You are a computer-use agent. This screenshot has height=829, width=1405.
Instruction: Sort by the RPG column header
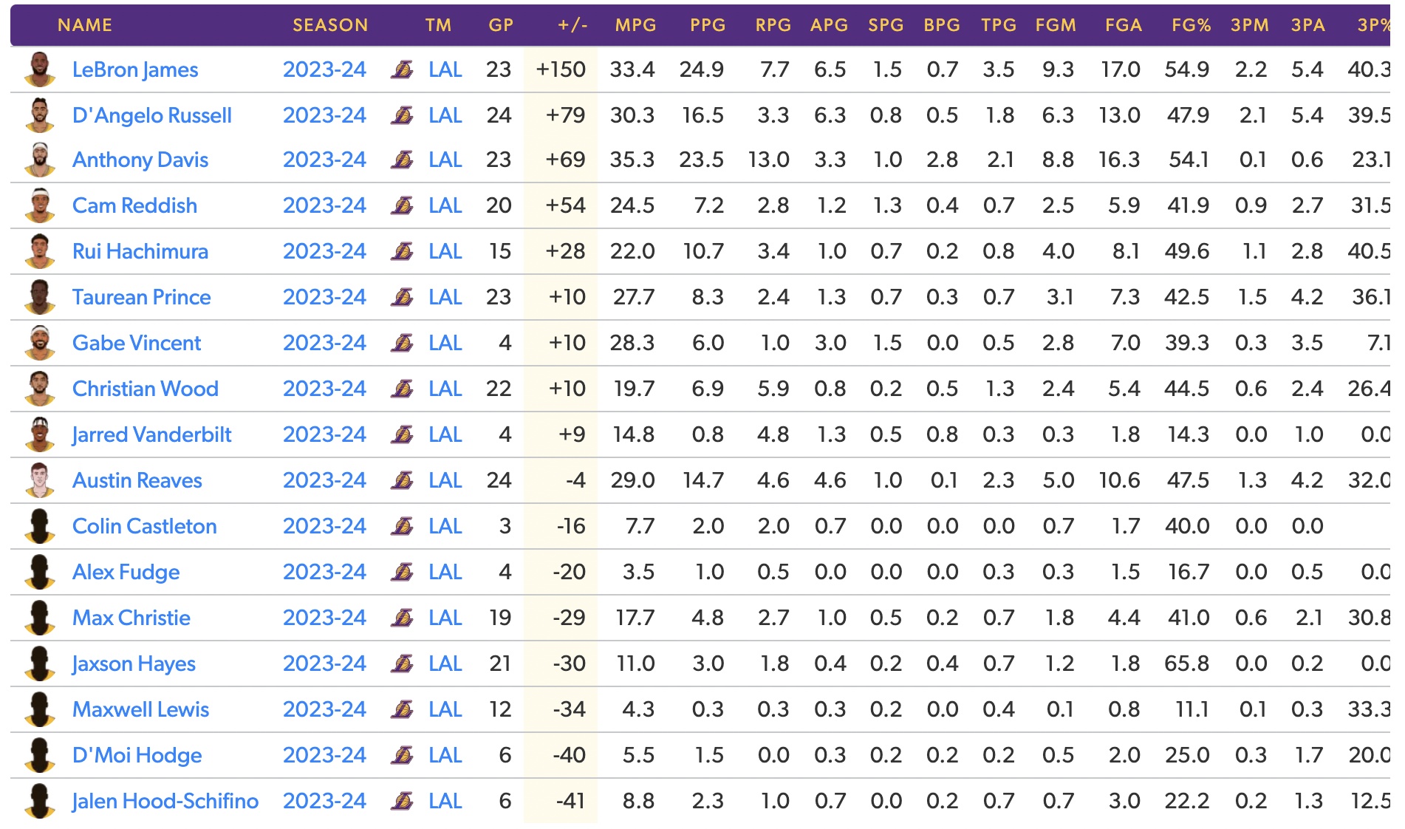click(773, 25)
